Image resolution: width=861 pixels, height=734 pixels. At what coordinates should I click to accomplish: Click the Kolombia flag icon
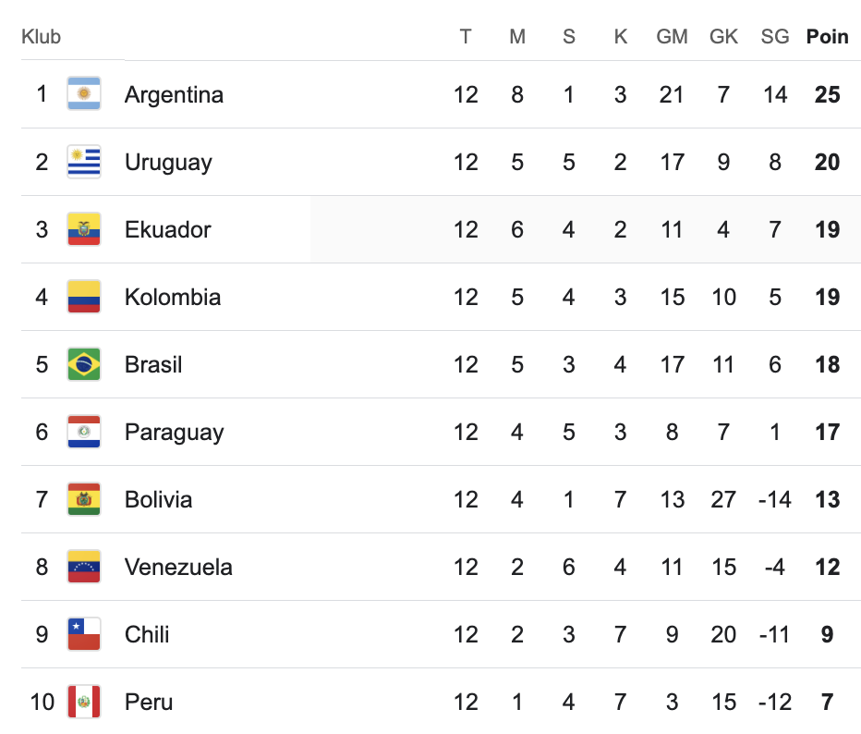(x=84, y=297)
